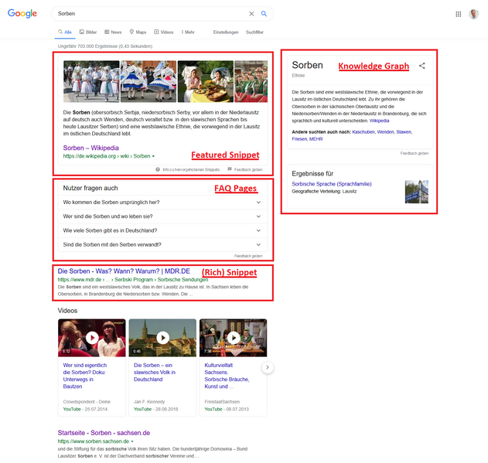Open Suchfilter
This screenshot has width=488, height=463.
pyautogui.click(x=254, y=32)
